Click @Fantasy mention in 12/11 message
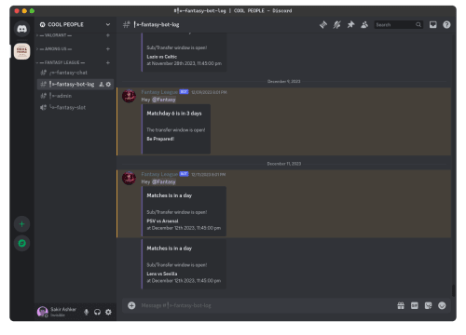This screenshot has height=335, width=466. pos(164,181)
